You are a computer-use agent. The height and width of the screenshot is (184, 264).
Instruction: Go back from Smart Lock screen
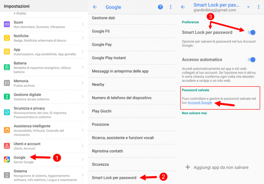[x=183, y=7]
